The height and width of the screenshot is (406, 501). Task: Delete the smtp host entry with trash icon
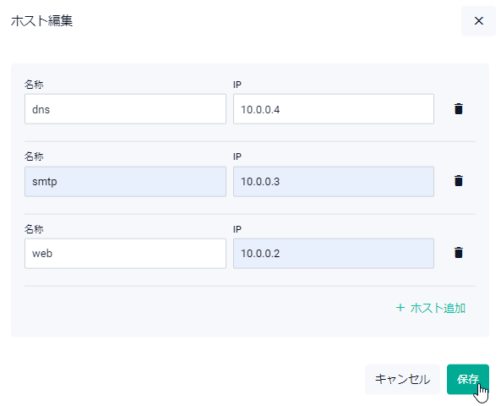pyautogui.click(x=459, y=181)
